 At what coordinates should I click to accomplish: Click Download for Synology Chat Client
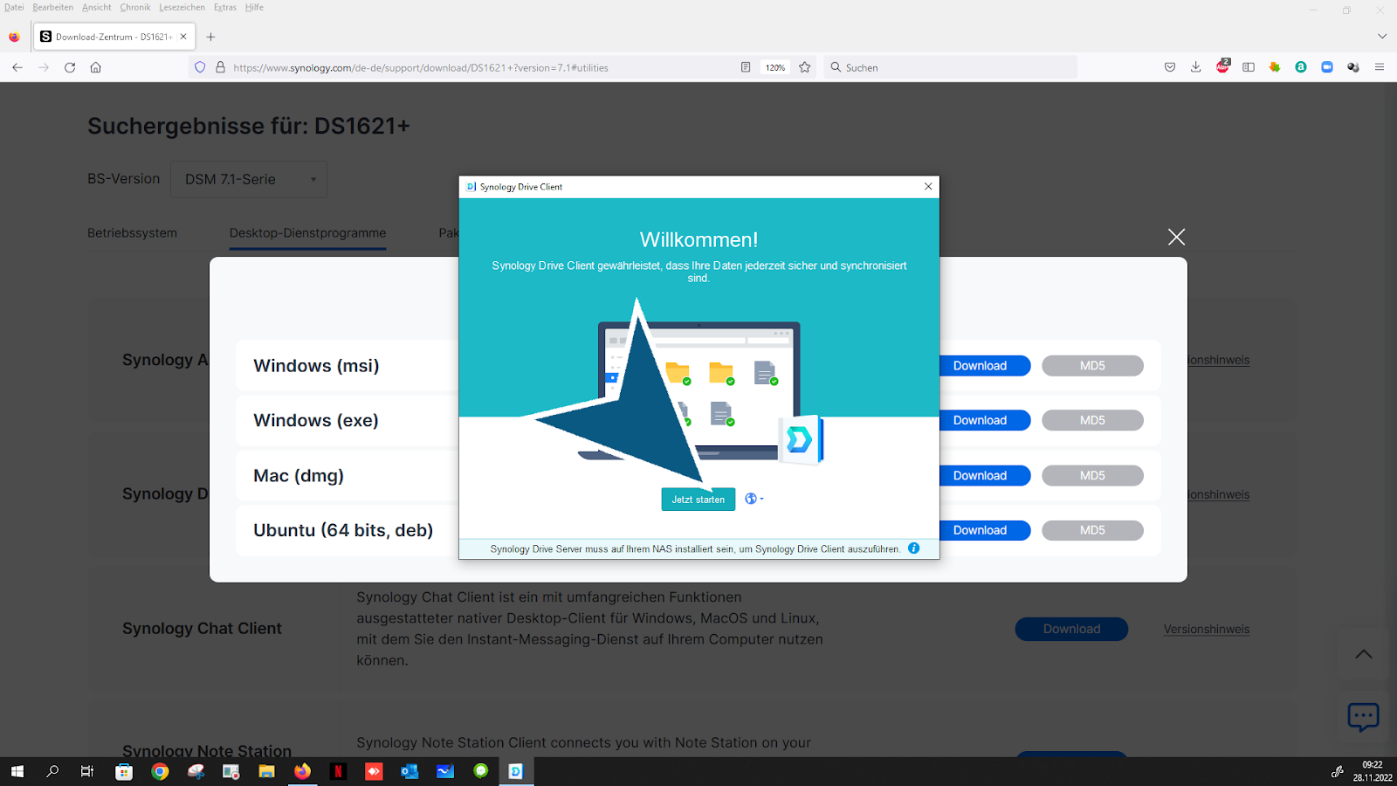[x=1071, y=629]
